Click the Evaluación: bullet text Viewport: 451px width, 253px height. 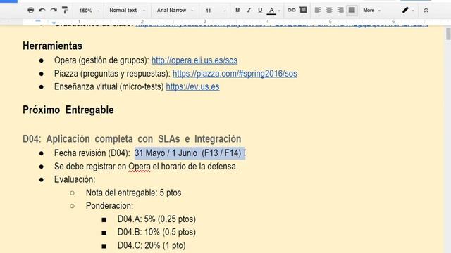75,180
